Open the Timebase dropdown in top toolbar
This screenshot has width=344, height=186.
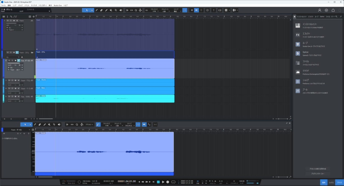[x=165, y=11]
